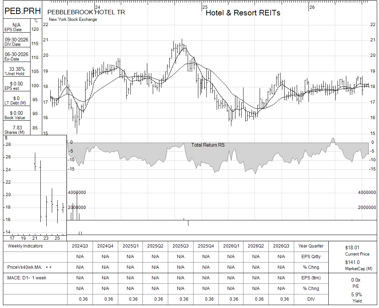Click the MACE: D1- 1 week indicator
Screen dimensions: 379x308
27,278
